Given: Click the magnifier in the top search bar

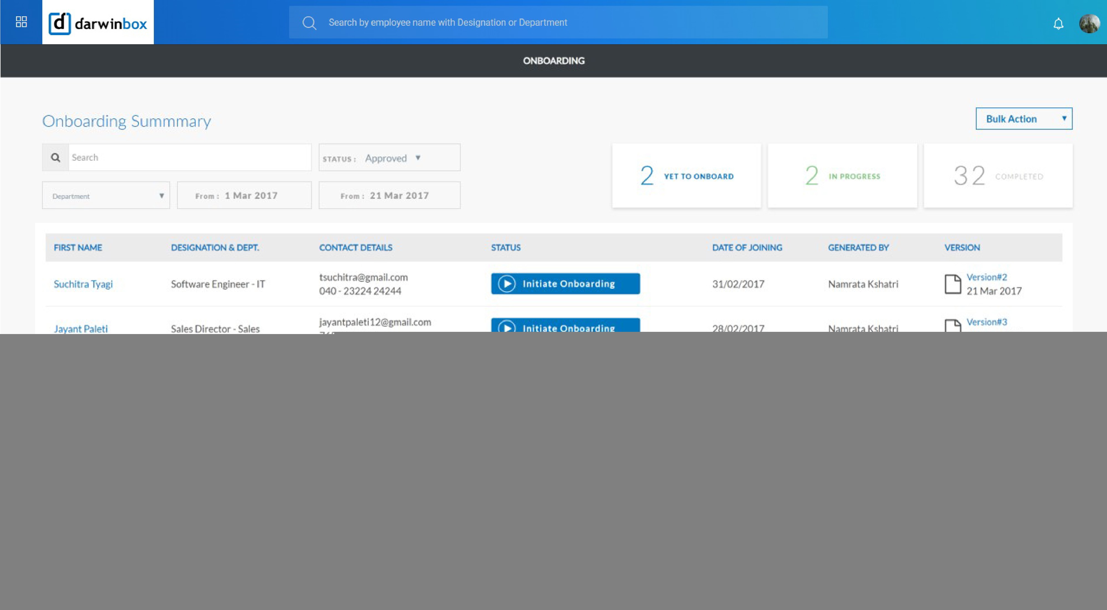Looking at the screenshot, I should [309, 22].
